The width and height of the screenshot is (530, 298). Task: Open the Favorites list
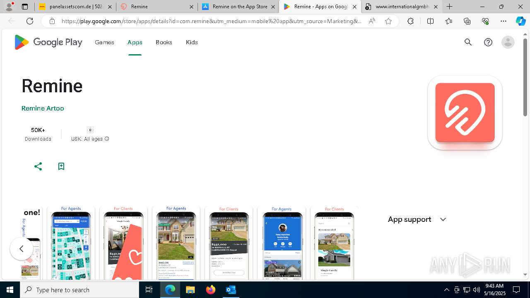(449, 21)
